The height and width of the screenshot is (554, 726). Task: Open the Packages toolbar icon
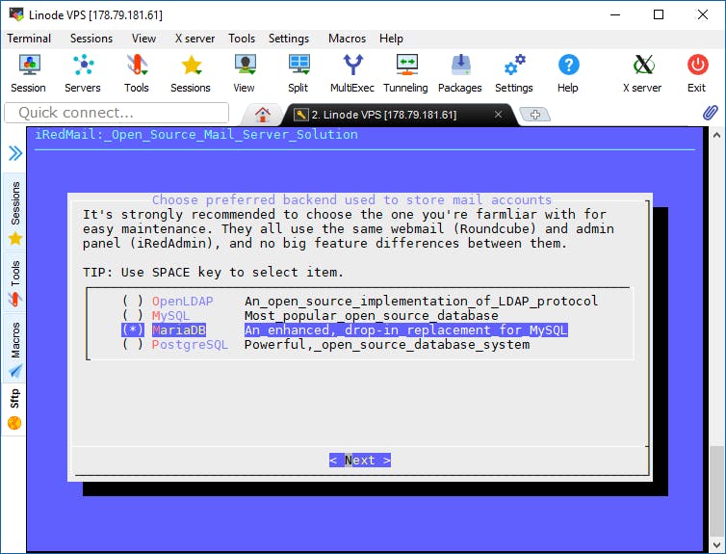pos(460,73)
